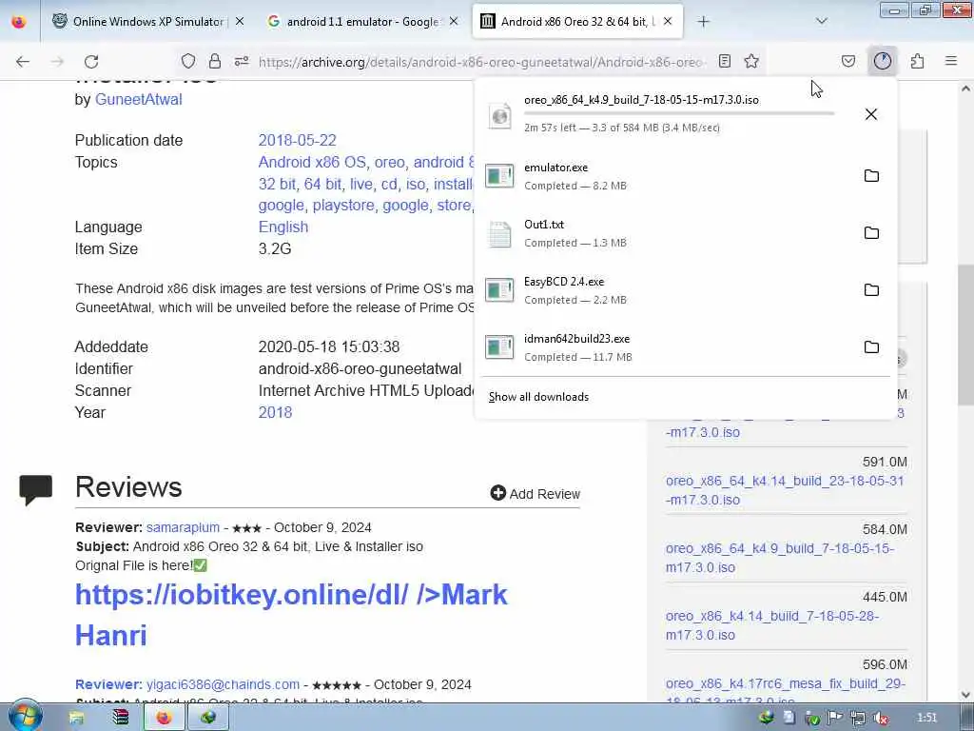Open the iobitkey.online review link

point(291,615)
